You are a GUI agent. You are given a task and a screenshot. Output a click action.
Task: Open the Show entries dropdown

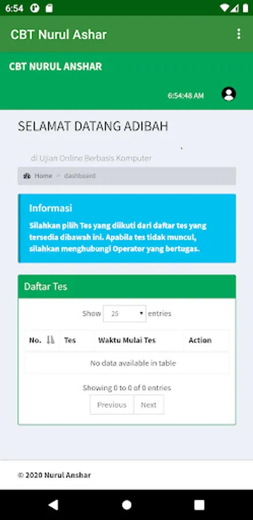[124, 313]
